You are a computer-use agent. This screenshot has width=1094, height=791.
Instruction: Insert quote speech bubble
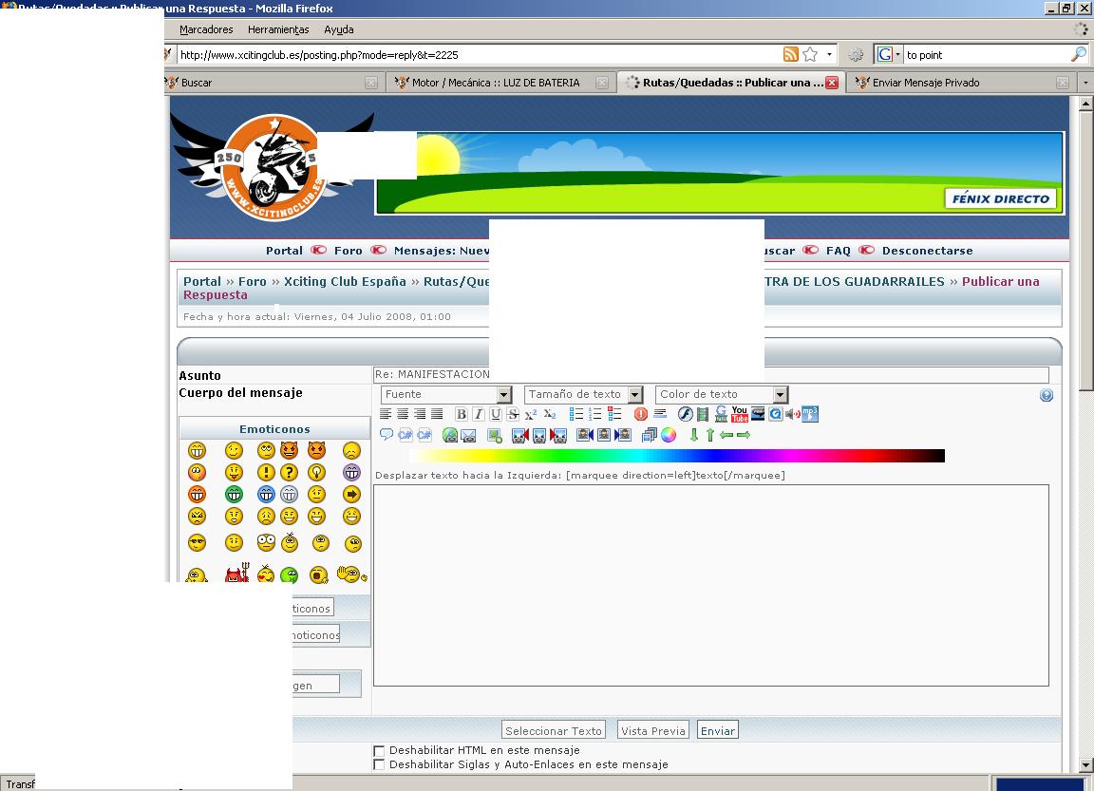click(386, 435)
